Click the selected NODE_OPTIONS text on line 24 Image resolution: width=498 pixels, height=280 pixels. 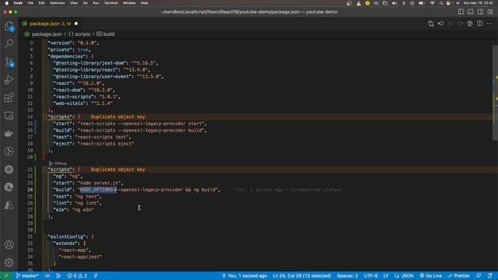coord(98,190)
